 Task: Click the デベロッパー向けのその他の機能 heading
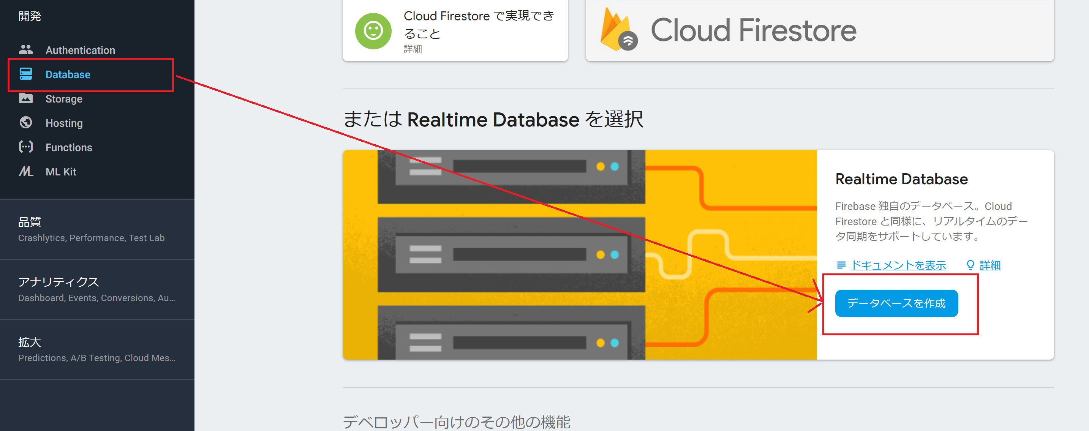coord(457,422)
